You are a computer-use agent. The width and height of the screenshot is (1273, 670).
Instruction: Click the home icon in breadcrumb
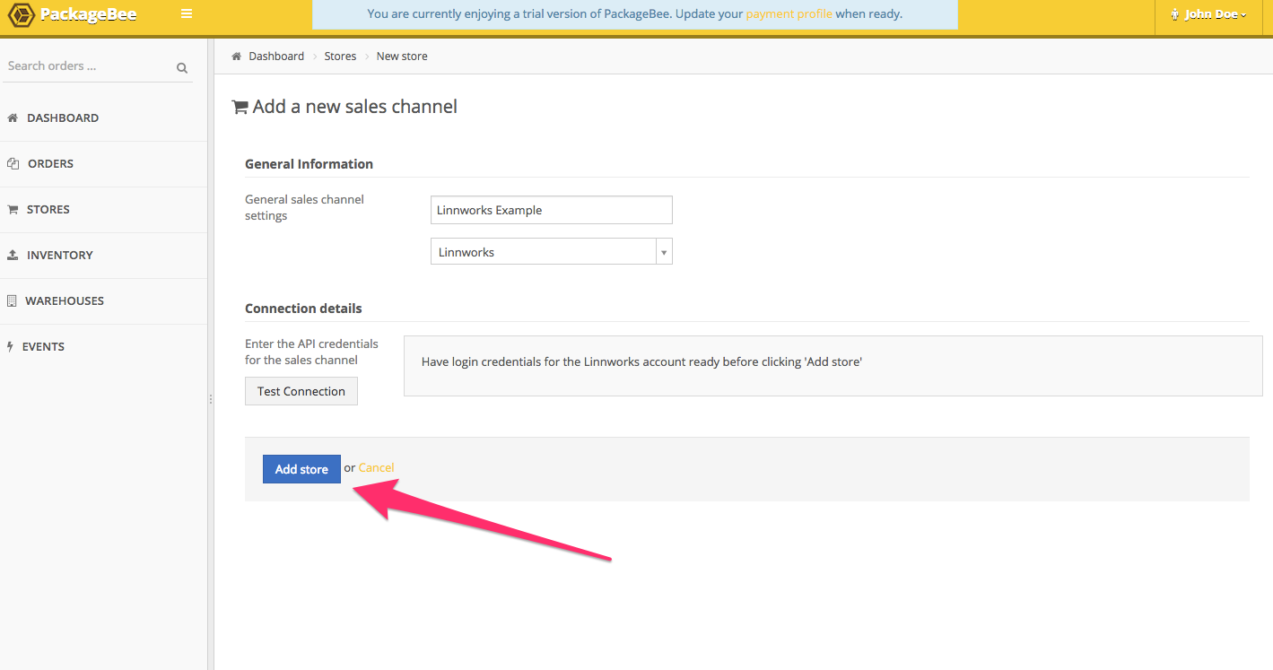tap(237, 56)
